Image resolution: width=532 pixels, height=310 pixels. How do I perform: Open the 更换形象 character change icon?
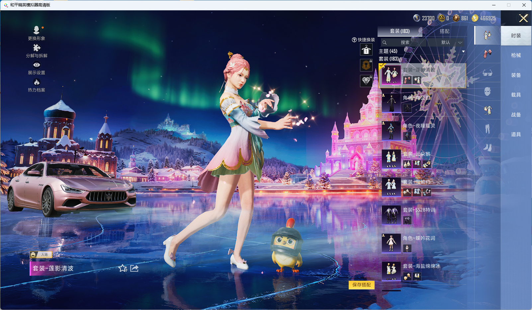pyautogui.click(x=37, y=30)
